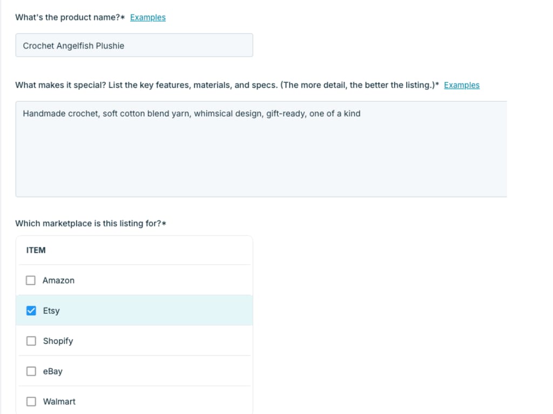Click the product name input field
This screenshot has height=414, width=553.
(134, 45)
